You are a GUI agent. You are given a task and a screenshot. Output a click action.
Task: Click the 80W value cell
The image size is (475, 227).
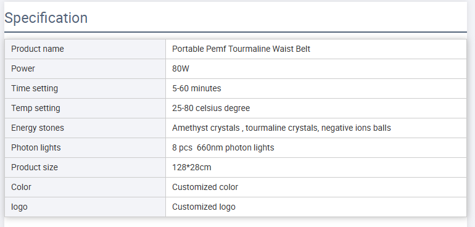(x=316, y=69)
